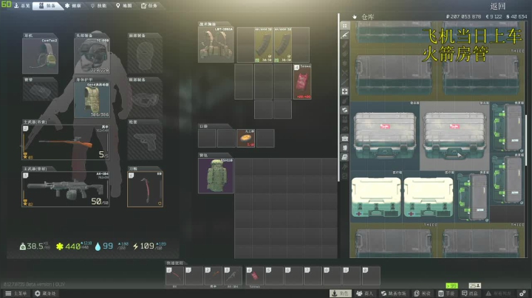Image resolution: width=532 pixels, height=298 pixels.
Task: Click the hand icon beside stash title
Action: click(x=355, y=16)
